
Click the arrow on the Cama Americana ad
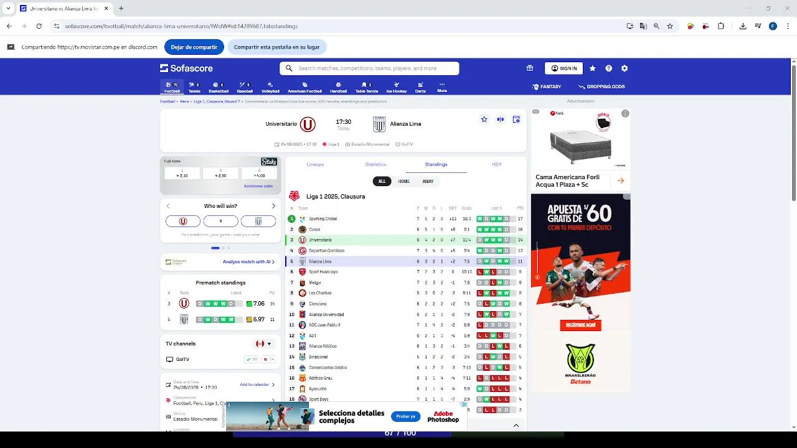point(620,181)
